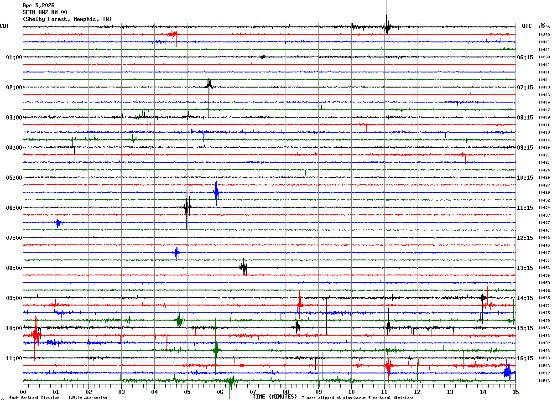Screen dimensions: 552x404
Task: Click the 11:15 UTC time label
Action: 525,208
